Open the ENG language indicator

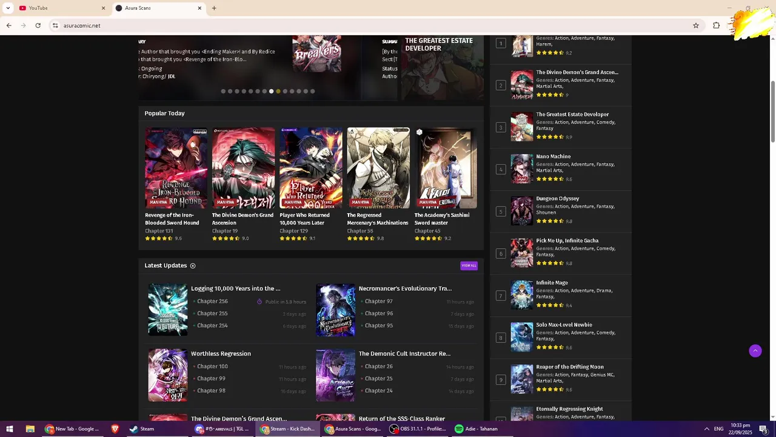point(719,429)
